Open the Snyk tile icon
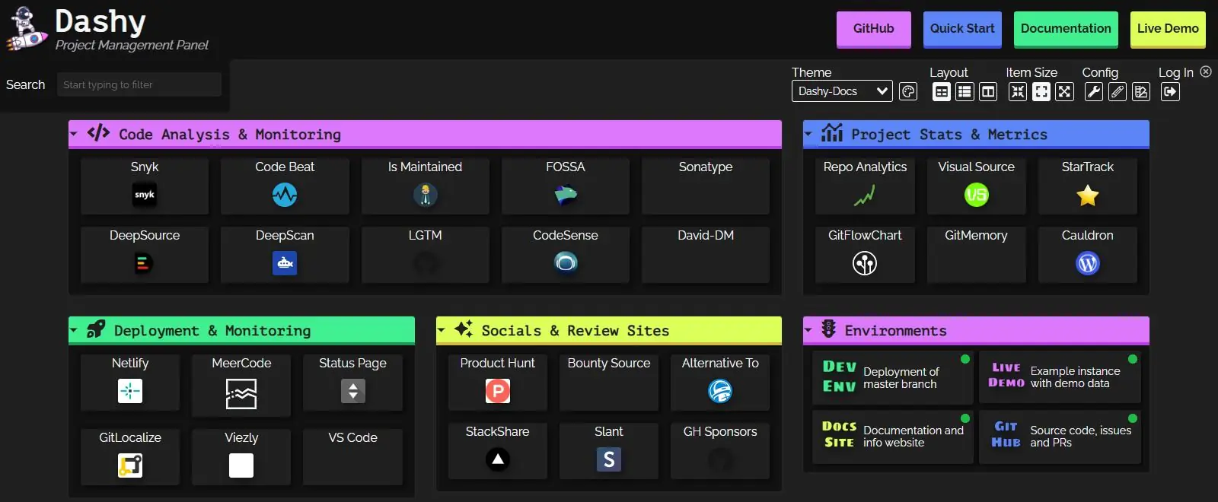 (x=145, y=195)
